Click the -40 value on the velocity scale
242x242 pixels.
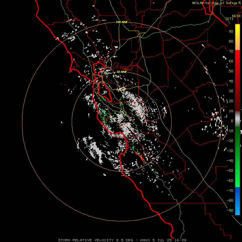[230, 161]
